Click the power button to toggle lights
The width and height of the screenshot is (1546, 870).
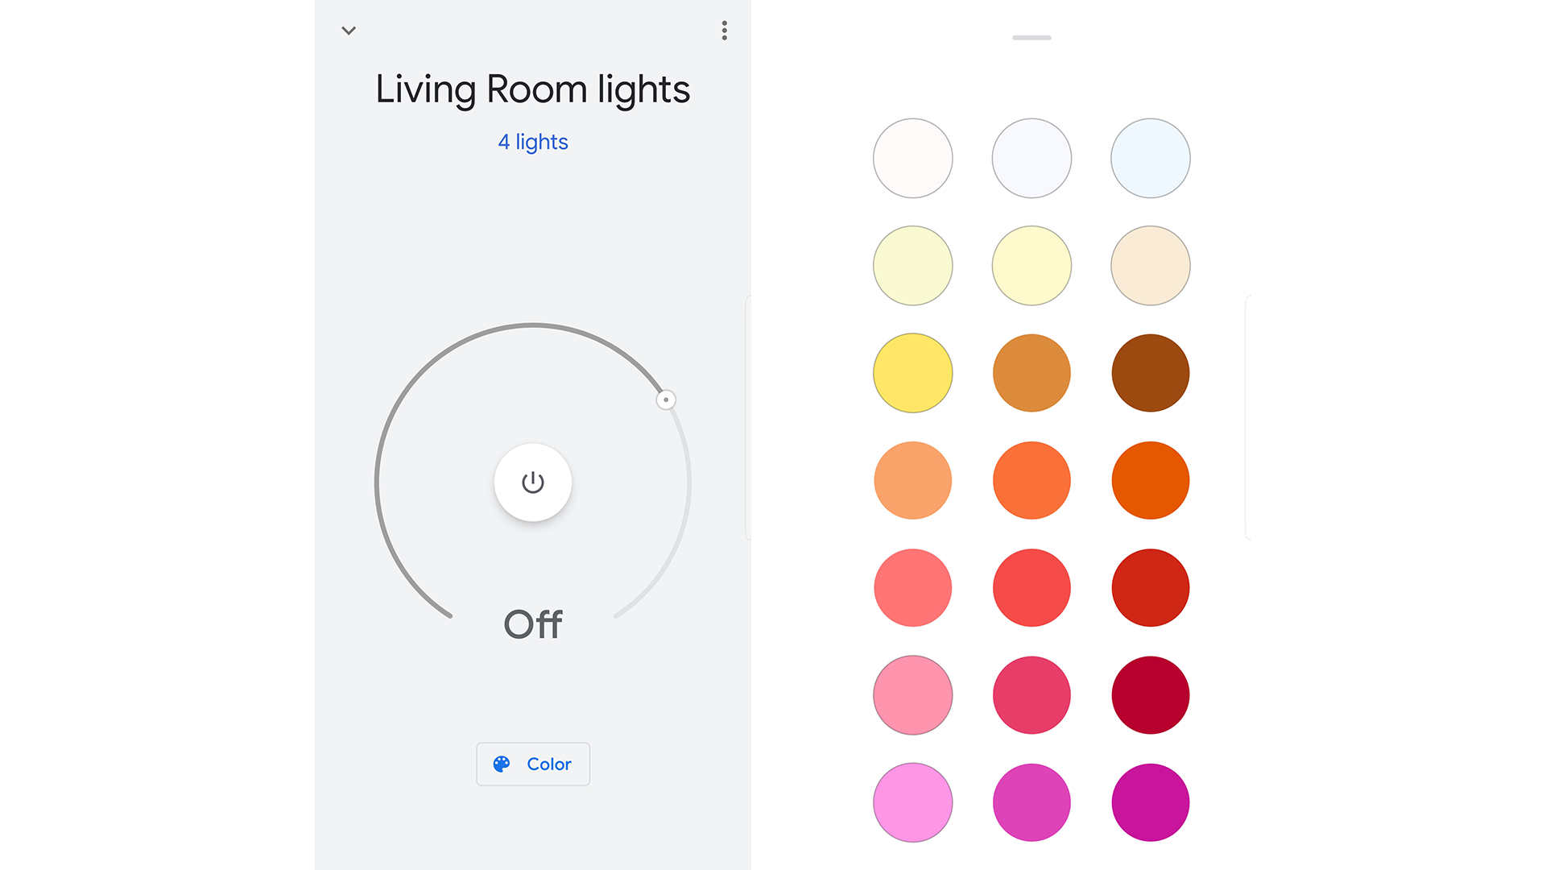click(531, 483)
